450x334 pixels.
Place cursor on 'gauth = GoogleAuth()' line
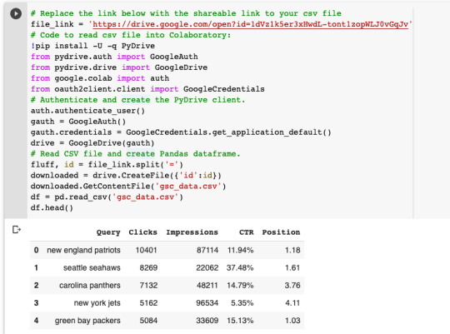[78, 122]
